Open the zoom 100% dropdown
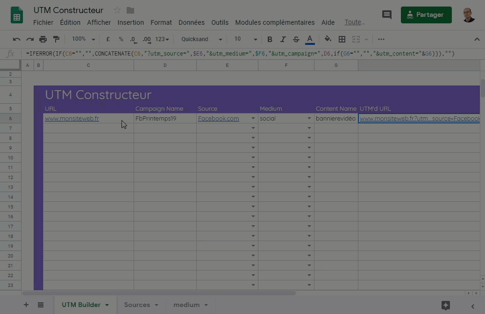Image resolution: width=485 pixels, height=314 pixels. pyautogui.click(x=83, y=39)
